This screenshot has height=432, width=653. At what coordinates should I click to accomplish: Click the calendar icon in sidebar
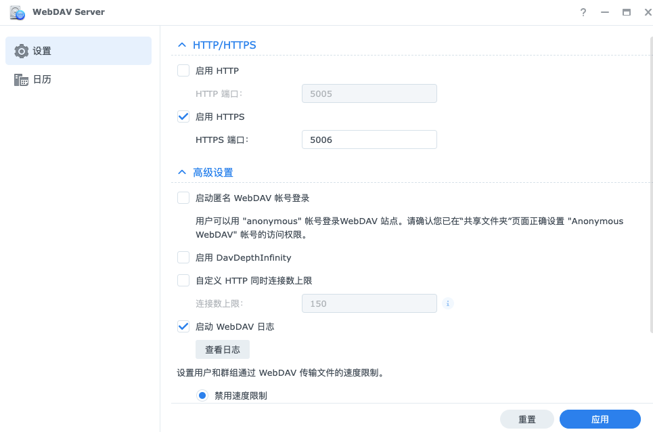click(22, 80)
